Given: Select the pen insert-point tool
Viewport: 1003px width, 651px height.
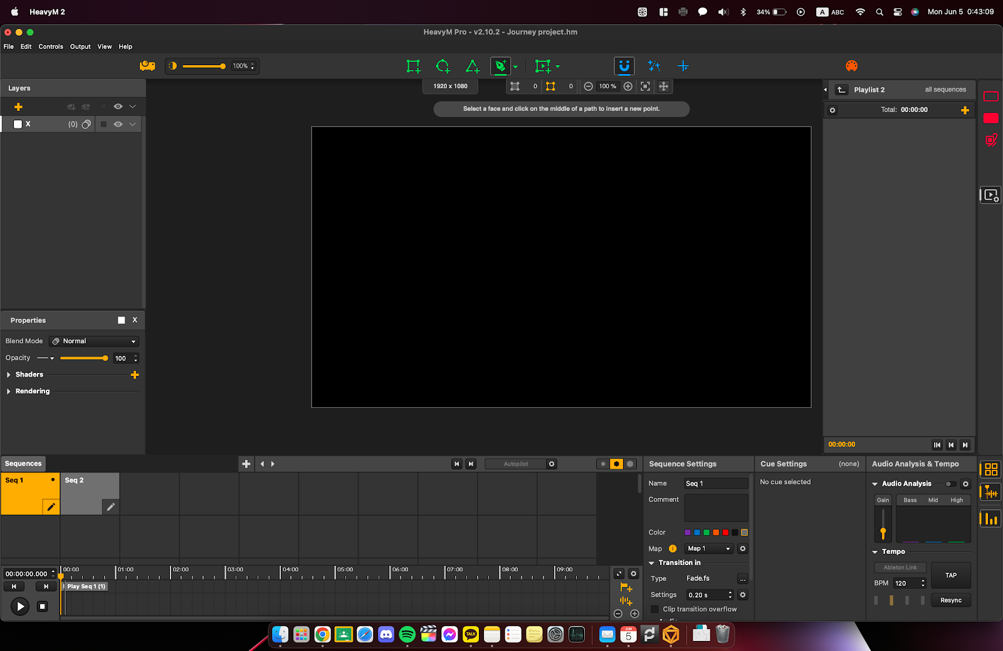Looking at the screenshot, I should pos(500,66).
